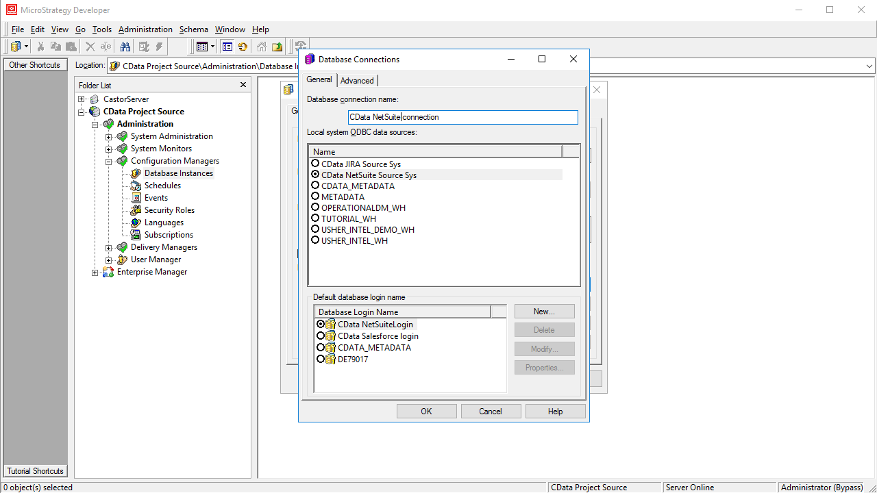This screenshot has height=493, width=877.
Task: Collapse the Administration tree node
Action: 95,124
